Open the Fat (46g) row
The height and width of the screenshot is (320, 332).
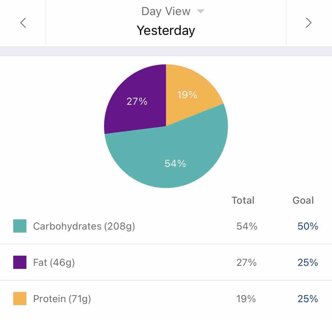pos(166,262)
